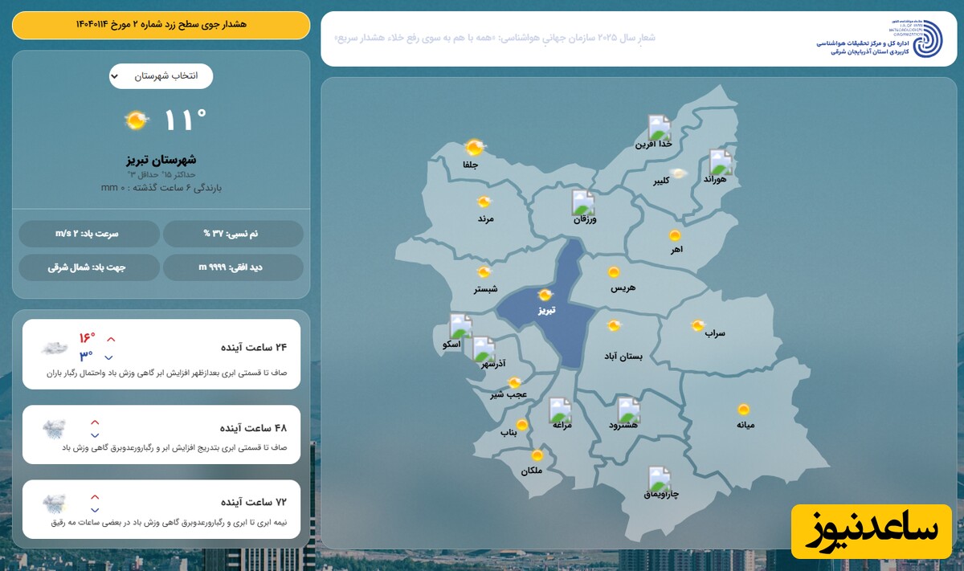Click up arrow in 48-hour forecast card
Image resolution: width=964 pixels, height=571 pixels.
(x=95, y=422)
